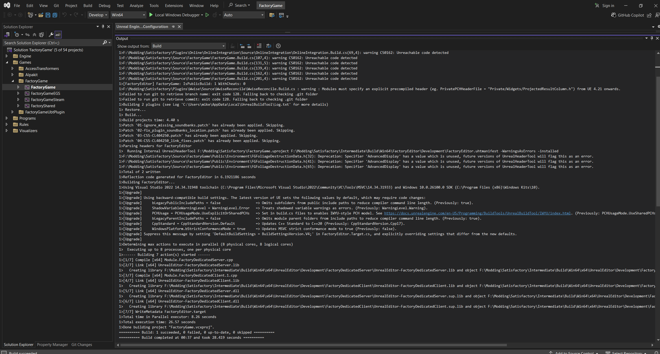Clear All output using red X icon
Viewport: 660px width, 354px height.
point(259,46)
